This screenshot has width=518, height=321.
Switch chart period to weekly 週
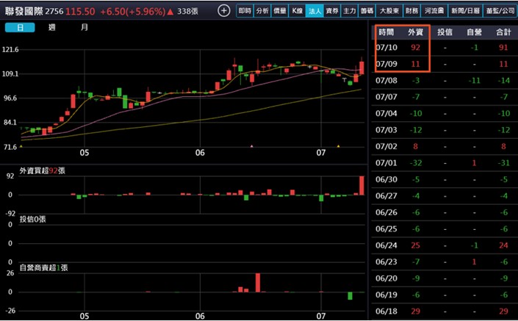coord(52,27)
